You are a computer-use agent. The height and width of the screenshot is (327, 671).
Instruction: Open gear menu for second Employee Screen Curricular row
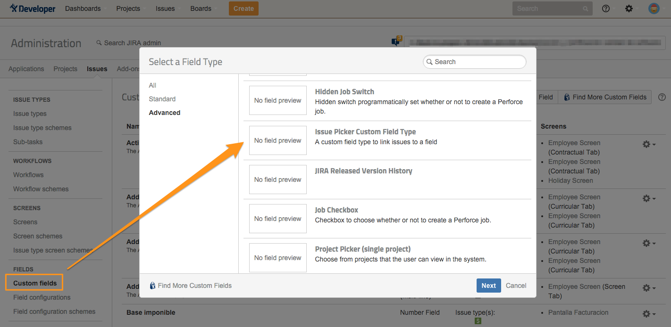[649, 198]
